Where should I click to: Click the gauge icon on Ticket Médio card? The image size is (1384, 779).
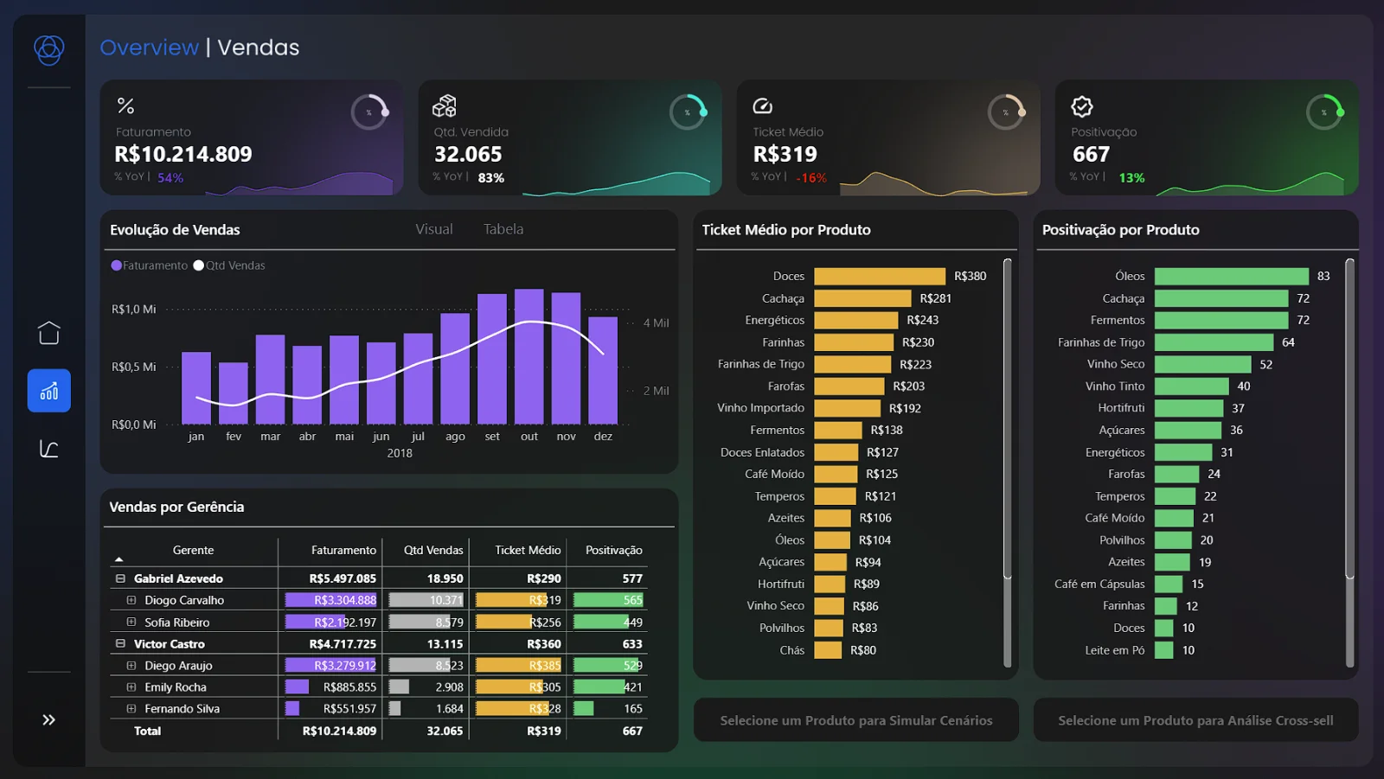762,106
